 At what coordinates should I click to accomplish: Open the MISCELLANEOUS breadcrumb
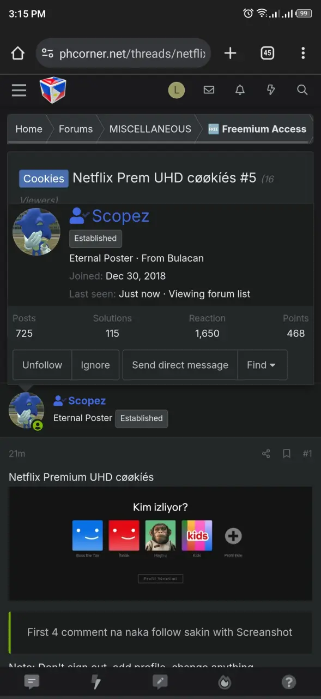pyautogui.click(x=150, y=129)
